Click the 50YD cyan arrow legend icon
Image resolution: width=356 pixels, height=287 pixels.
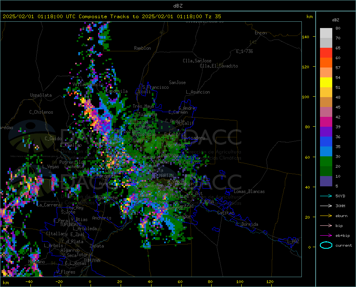pos(326,196)
